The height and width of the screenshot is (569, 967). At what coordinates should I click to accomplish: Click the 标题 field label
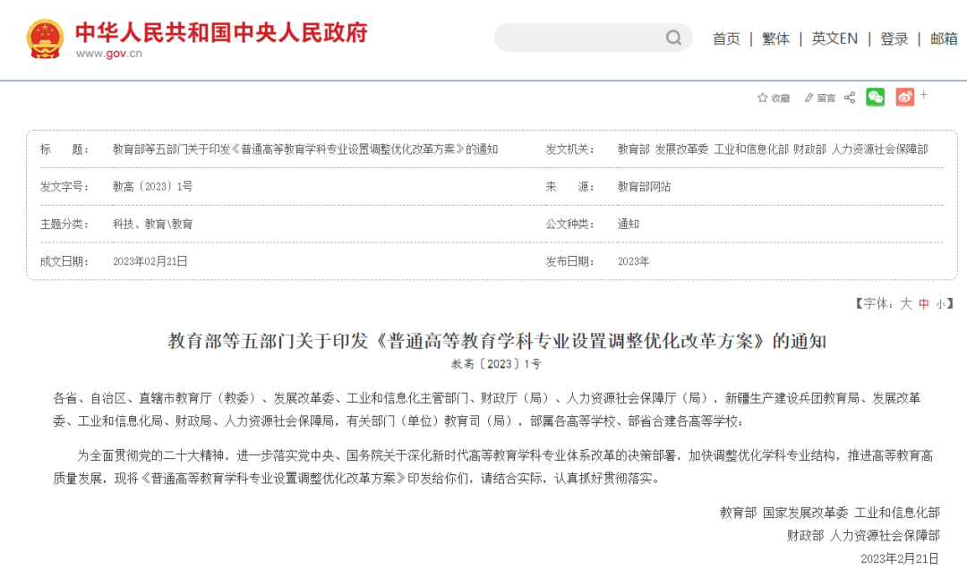click(x=64, y=149)
